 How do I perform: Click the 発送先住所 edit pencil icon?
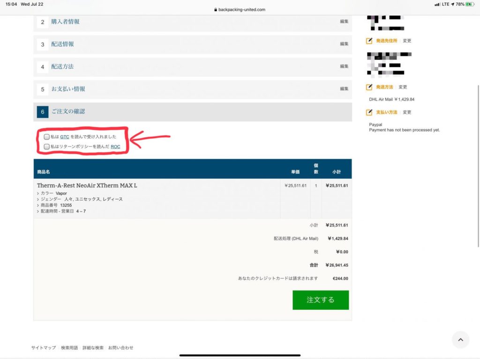point(369,41)
